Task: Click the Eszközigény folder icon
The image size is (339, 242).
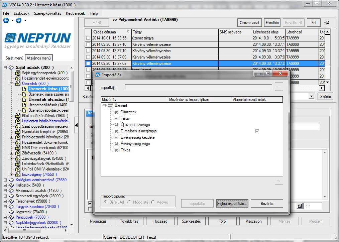Action: pyautogui.click(x=18, y=174)
